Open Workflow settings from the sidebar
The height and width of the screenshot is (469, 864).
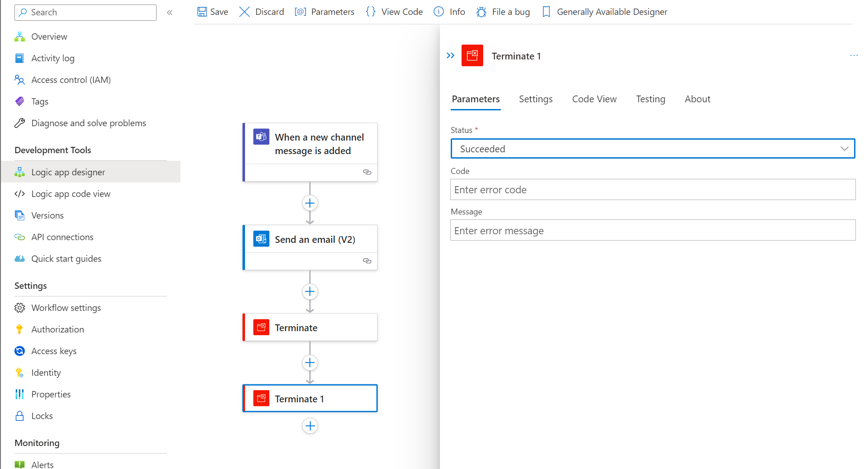coord(66,308)
